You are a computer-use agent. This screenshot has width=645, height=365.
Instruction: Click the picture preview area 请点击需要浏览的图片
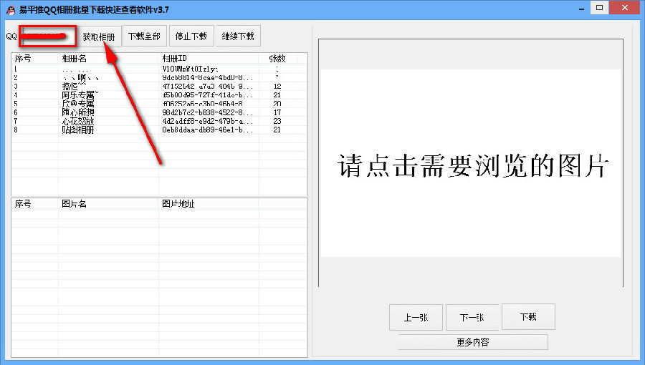pos(471,163)
